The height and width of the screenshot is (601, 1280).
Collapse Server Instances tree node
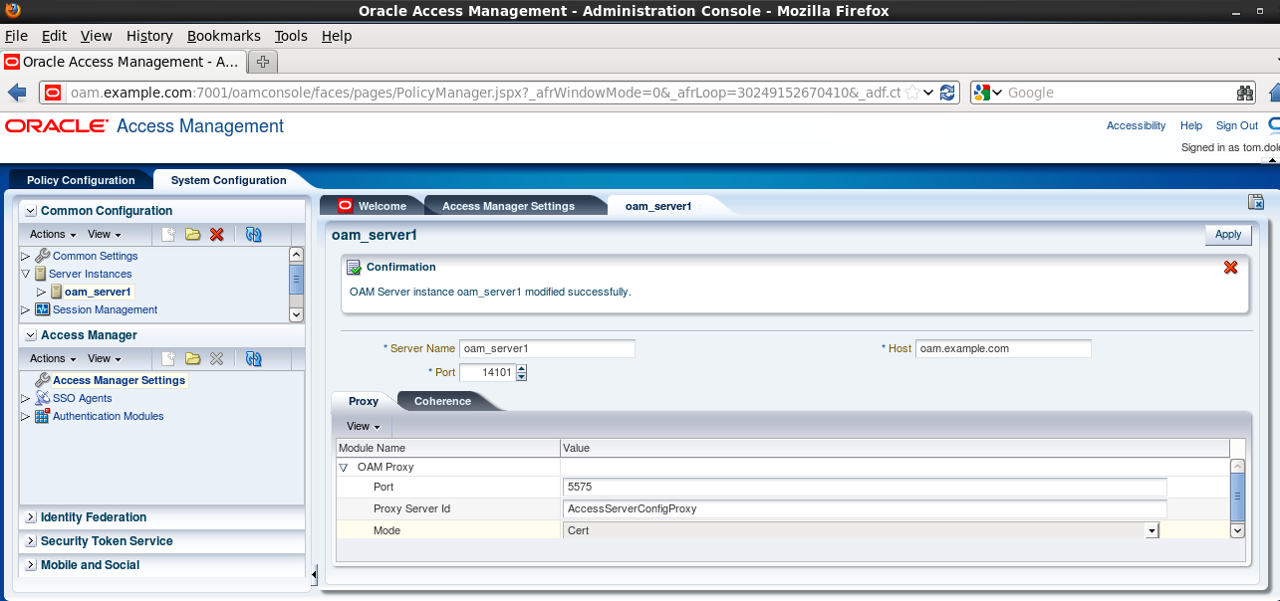click(x=26, y=274)
